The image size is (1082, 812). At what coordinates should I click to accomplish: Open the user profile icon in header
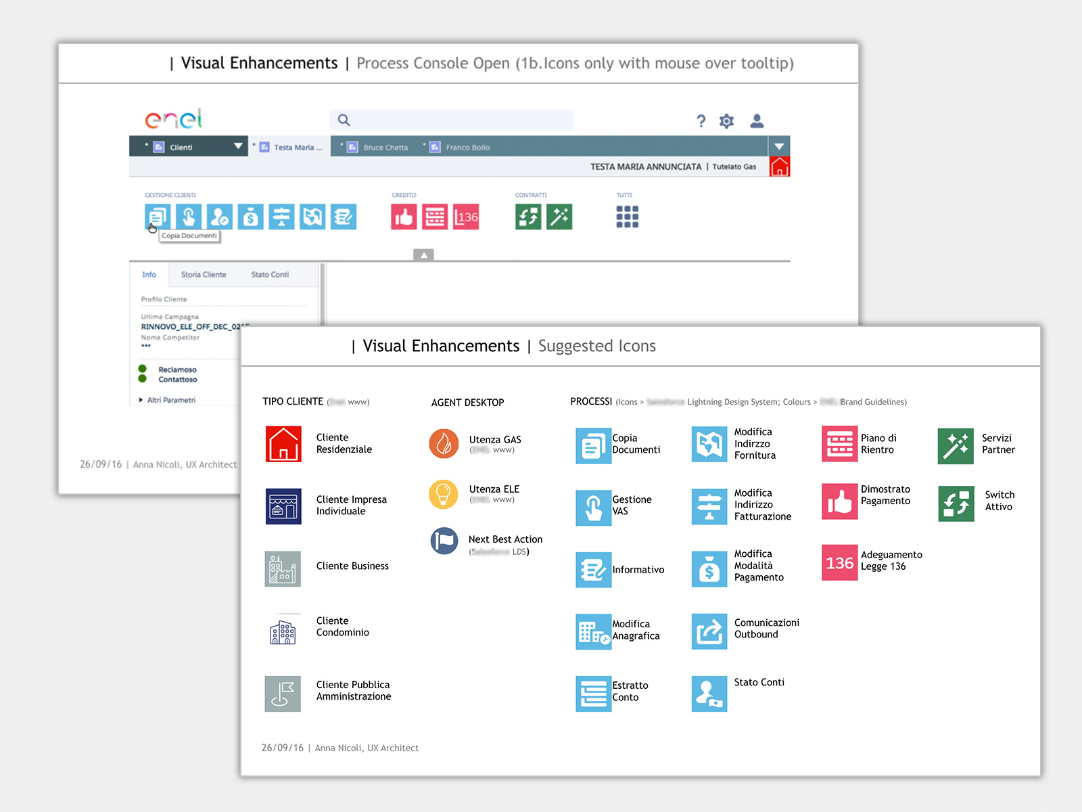pyautogui.click(x=757, y=121)
